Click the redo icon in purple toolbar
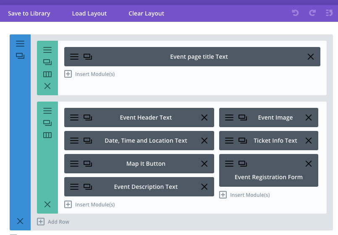 (312, 13)
